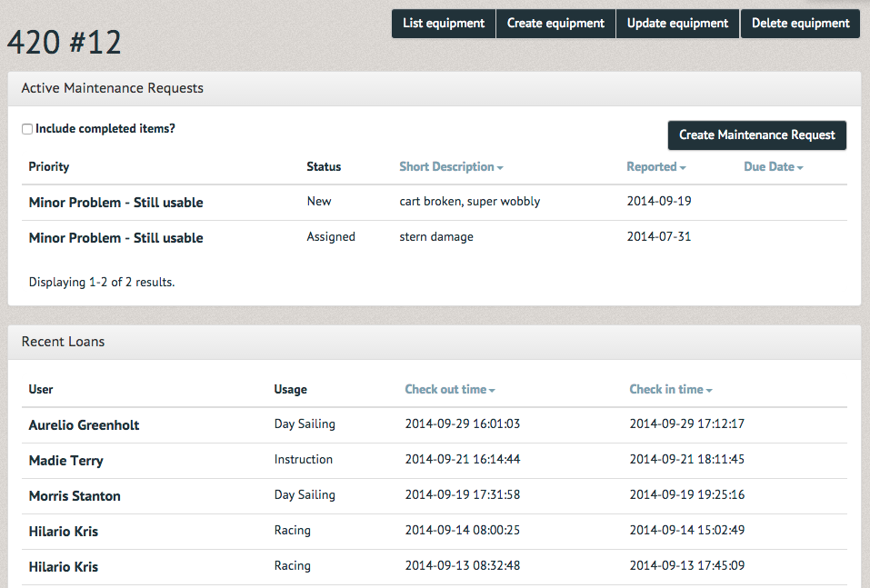This screenshot has height=588, width=870.
Task: Click check in time 2014-09-21 18:11:45
Action: pyautogui.click(x=687, y=459)
